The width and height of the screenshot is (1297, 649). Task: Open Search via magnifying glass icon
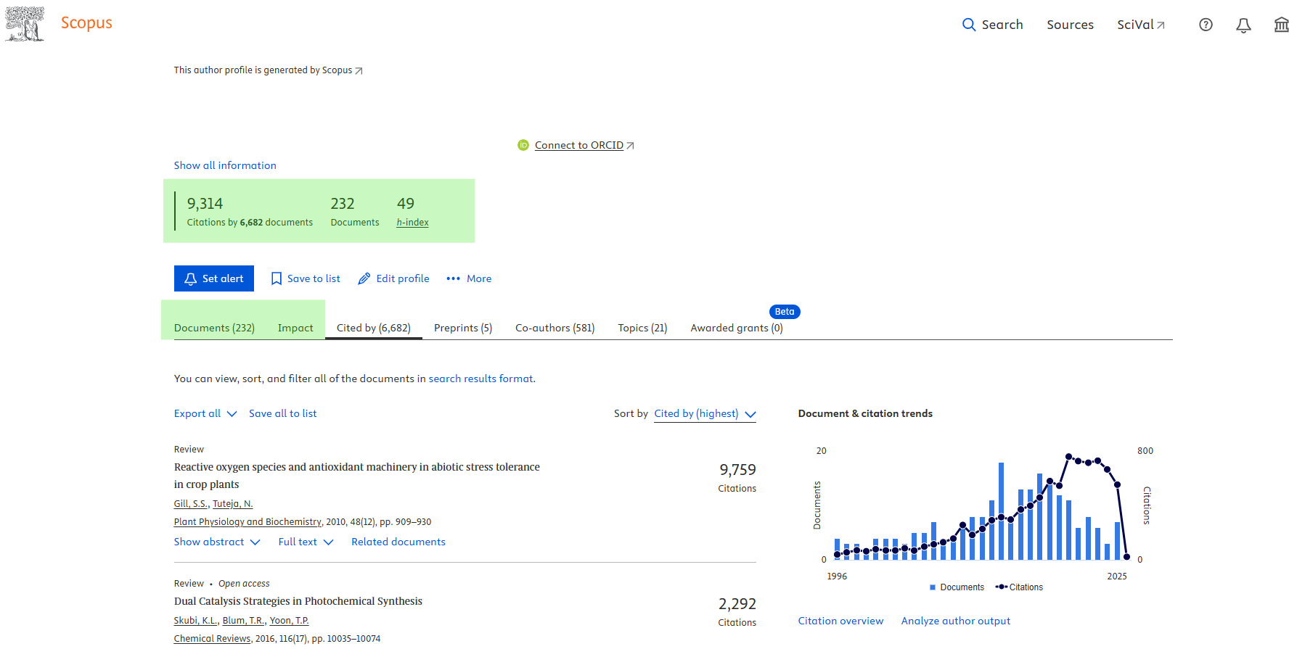pyautogui.click(x=969, y=25)
